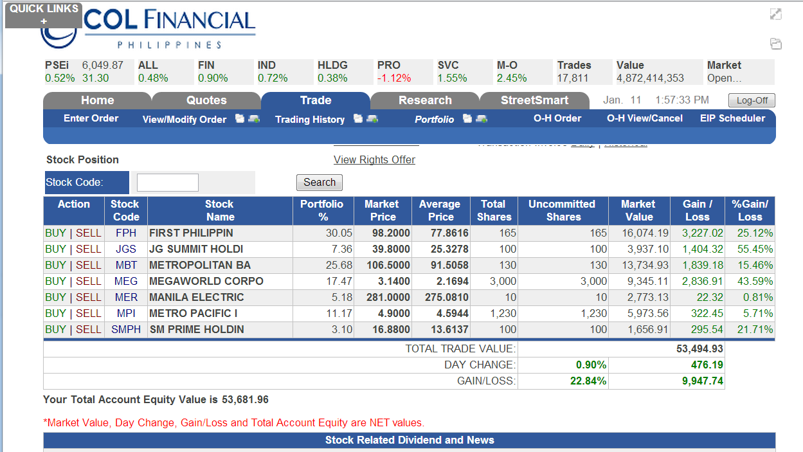Open the Home tab
This screenshot has width=803, height=452.
pos(97,100)
